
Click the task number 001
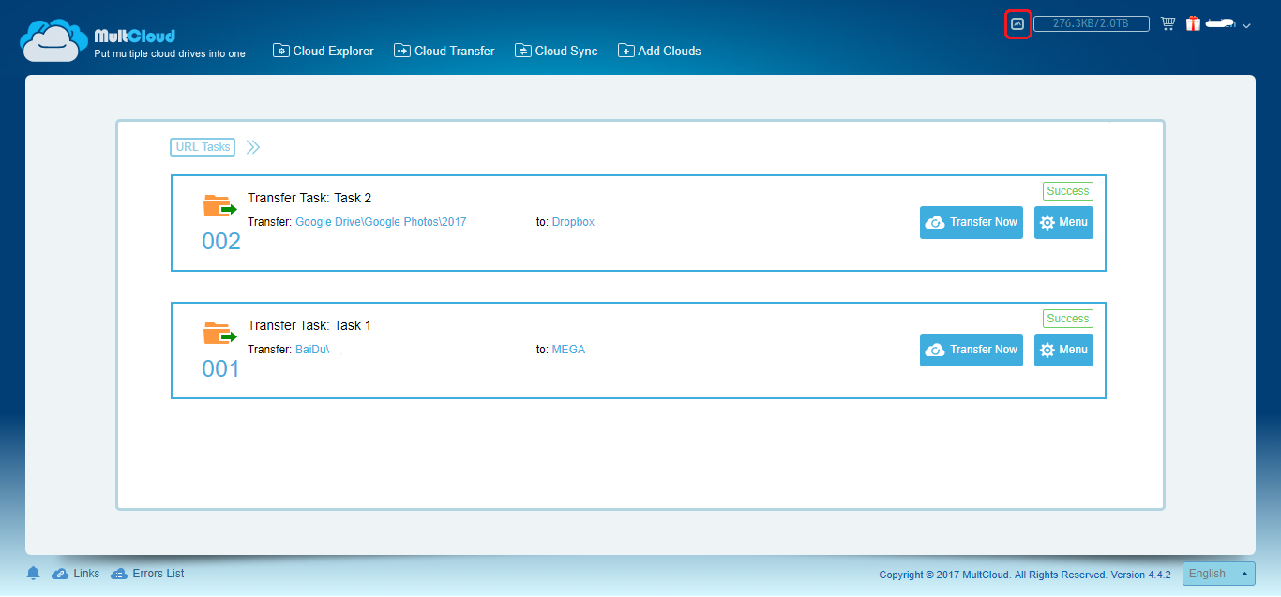click(221, 368)
